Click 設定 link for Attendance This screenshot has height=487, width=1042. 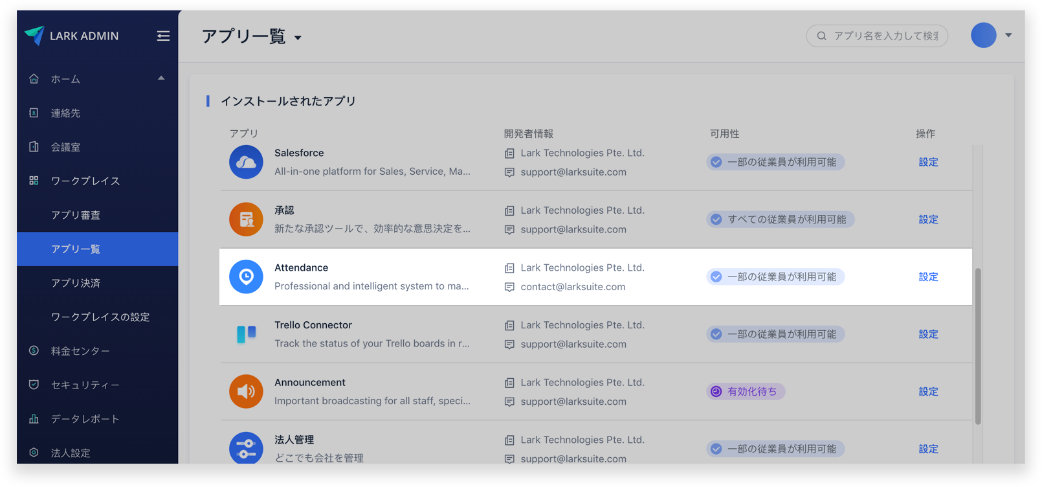[x=928, y=277]
